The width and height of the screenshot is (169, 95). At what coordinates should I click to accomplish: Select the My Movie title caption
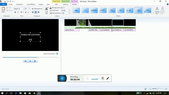coord(72,30)
